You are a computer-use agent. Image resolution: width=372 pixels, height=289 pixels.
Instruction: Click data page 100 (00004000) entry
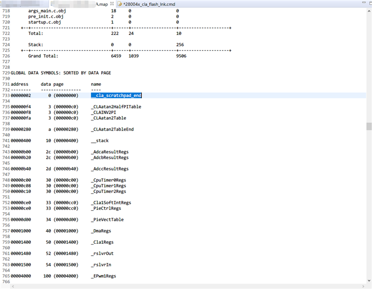tap(61, 276)
